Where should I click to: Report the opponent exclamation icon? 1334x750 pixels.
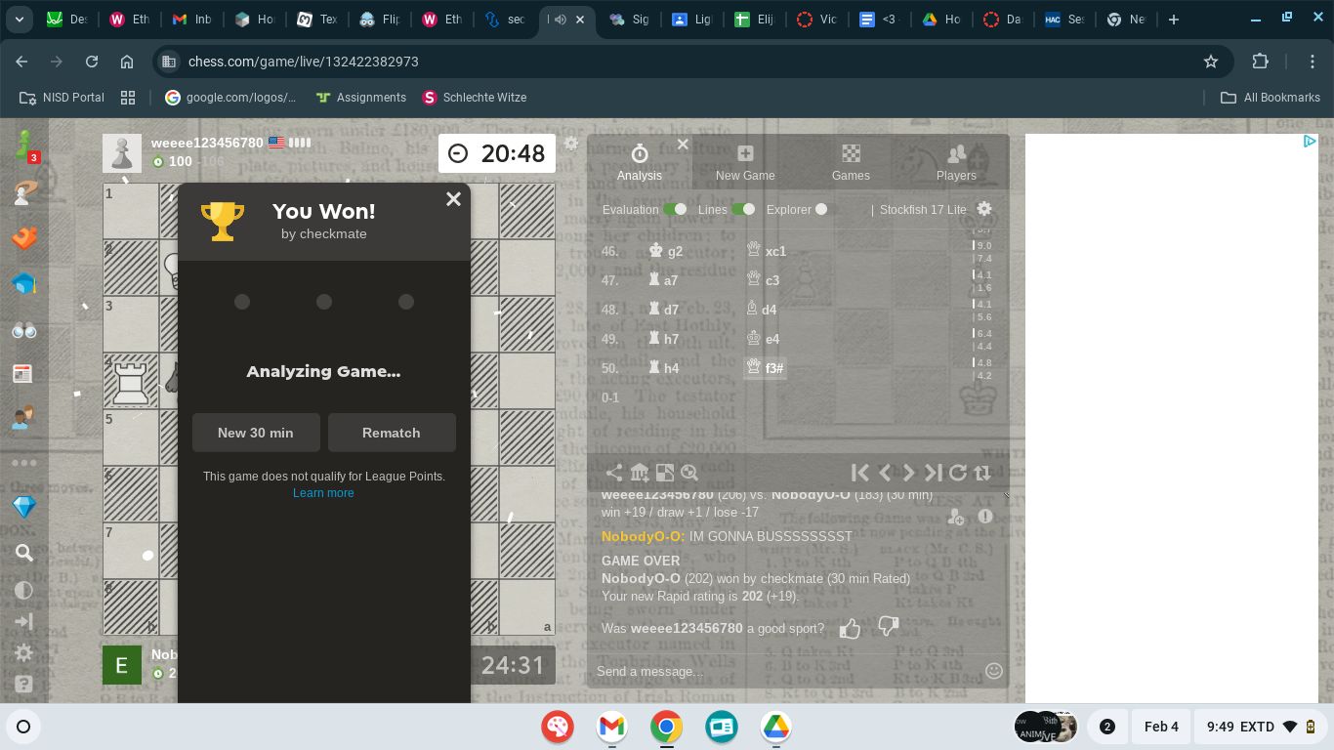984,517
